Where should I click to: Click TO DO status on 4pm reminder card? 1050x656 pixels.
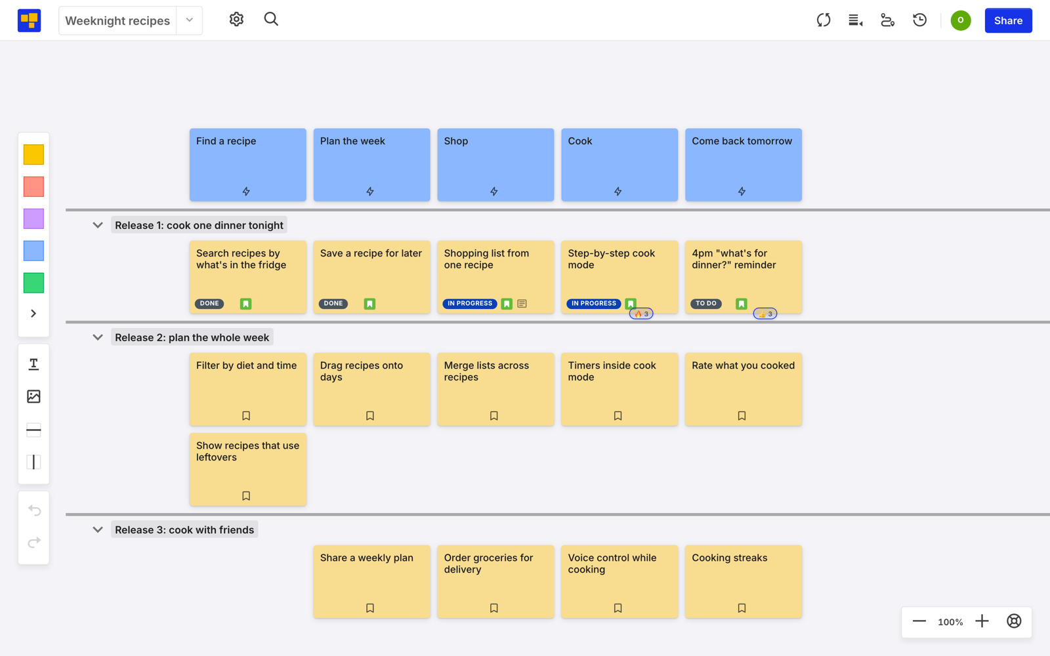pos(706,304)
